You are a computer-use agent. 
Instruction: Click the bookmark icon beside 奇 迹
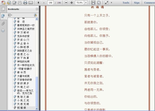coord(15,21)
